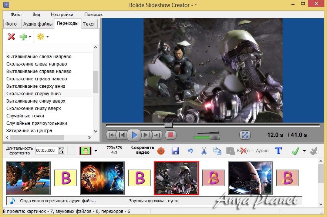Save the project with the floppy disk icon
The image size is (327, 217).
(175, 151)
